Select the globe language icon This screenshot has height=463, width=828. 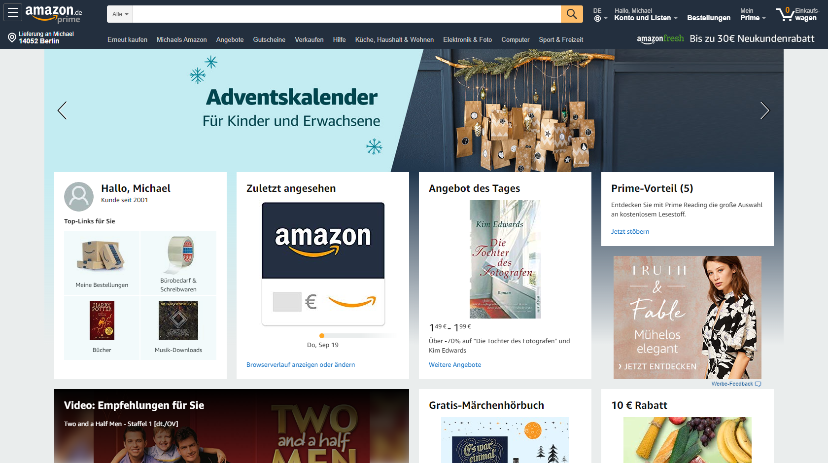(597, 19)
